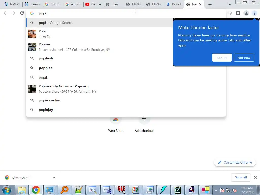The image size is (260, 195).
Task: Reload the page with the refresh icon
Action: 22,13
